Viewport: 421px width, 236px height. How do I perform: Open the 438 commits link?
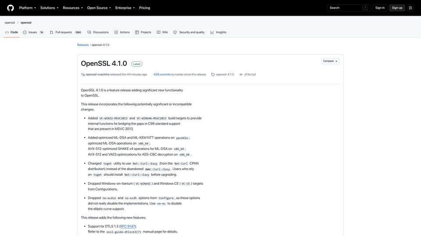pos(162,74)
